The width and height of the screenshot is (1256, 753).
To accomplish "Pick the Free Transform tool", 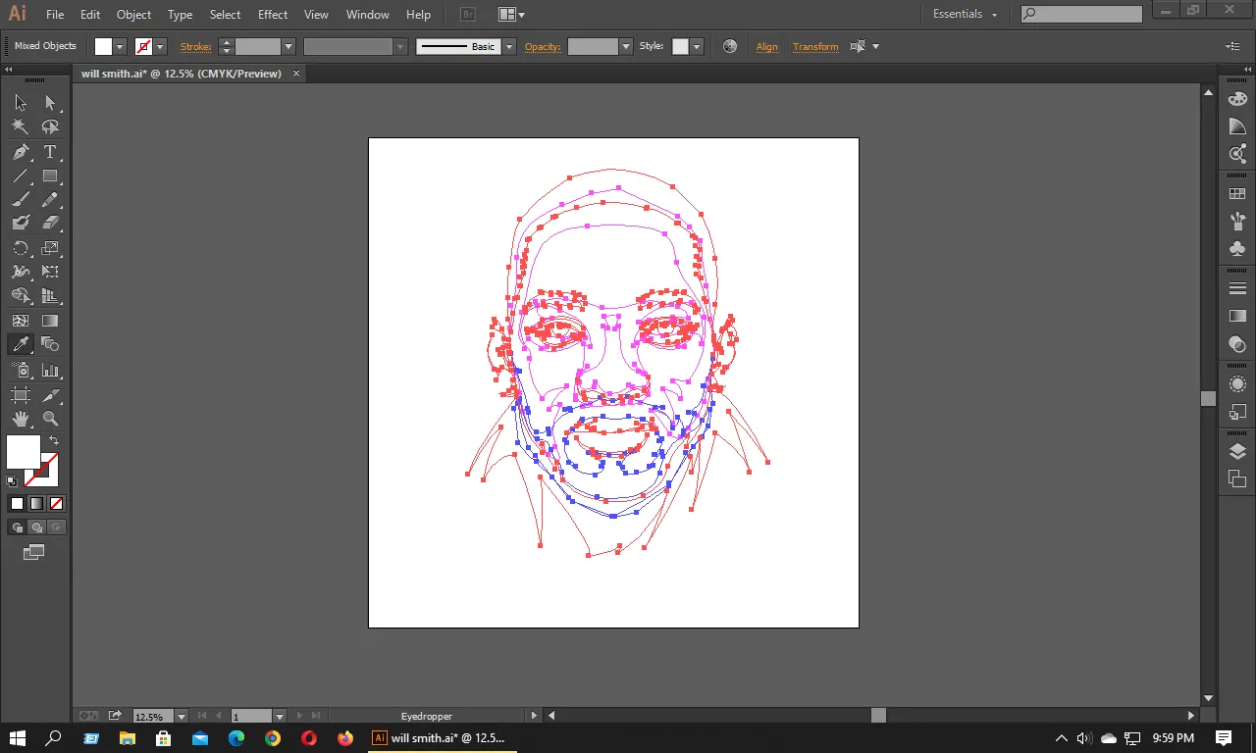I will (50, 272).
